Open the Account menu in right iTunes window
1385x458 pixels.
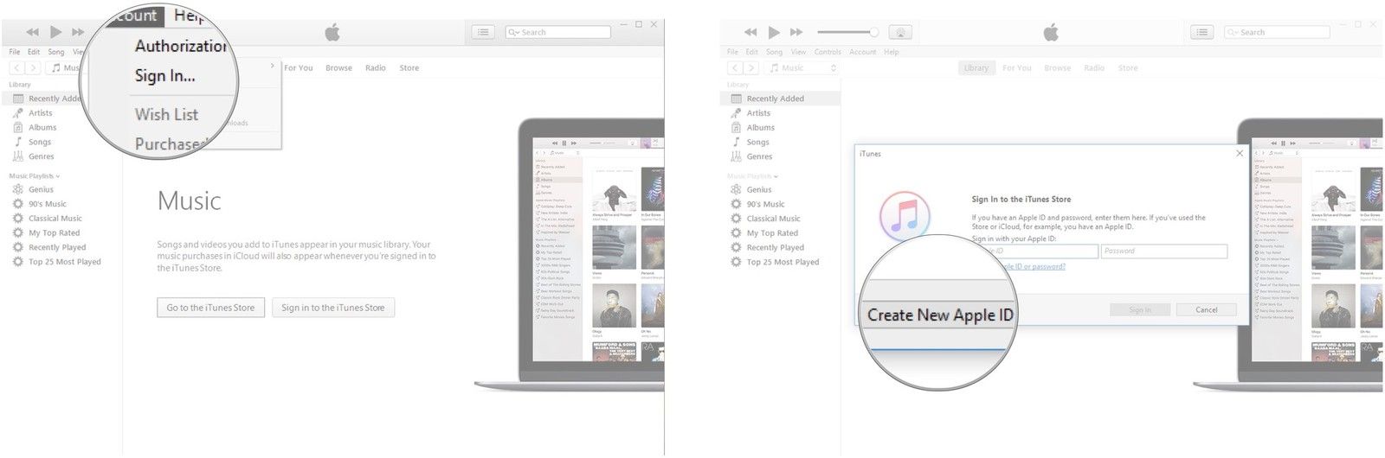[862, 52]
